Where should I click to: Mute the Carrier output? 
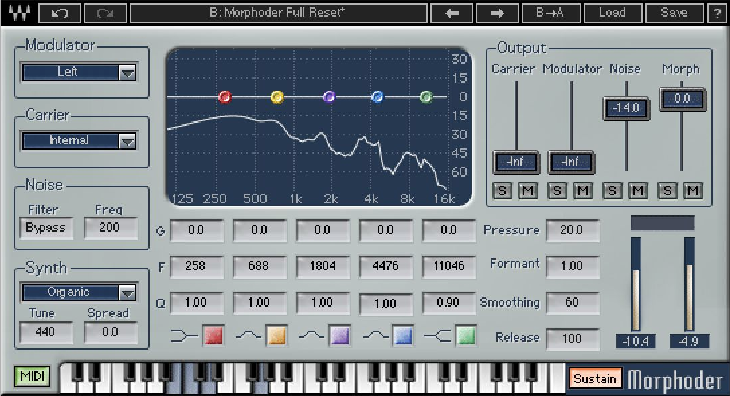(528, 191)
